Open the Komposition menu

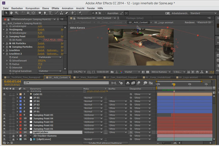[32, 8]
